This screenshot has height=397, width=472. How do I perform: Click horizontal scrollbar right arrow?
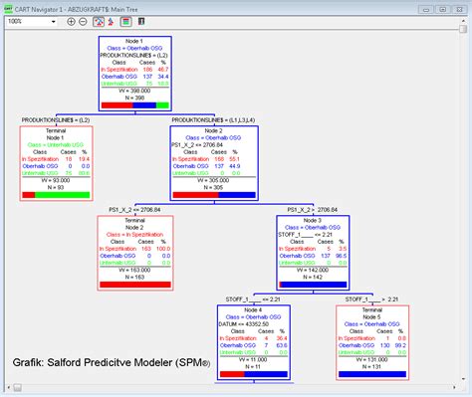click(455, 387)
